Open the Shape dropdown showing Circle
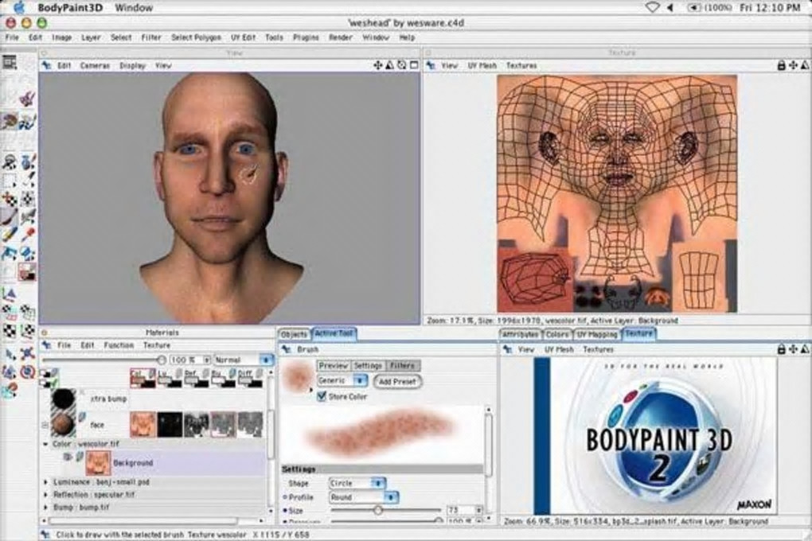Viewport: 812px width, 541px height. 357,483
